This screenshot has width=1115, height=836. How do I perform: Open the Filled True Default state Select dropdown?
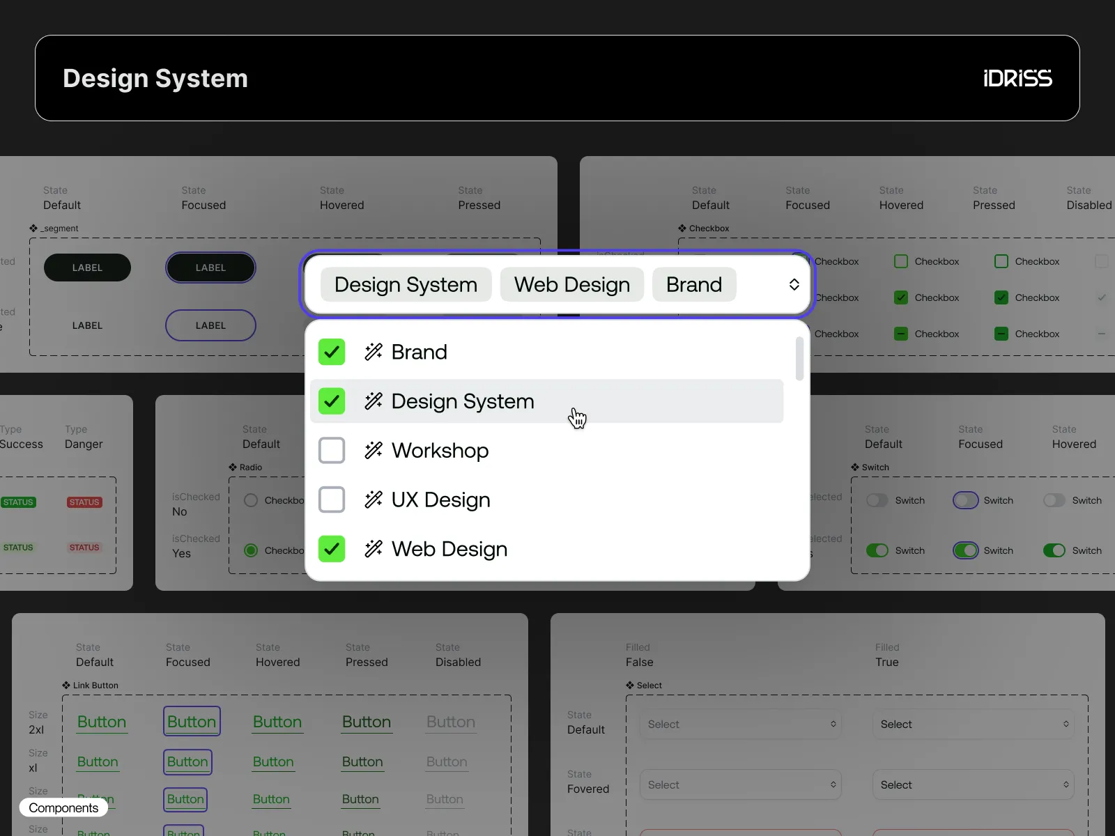(x=974, y=725)
